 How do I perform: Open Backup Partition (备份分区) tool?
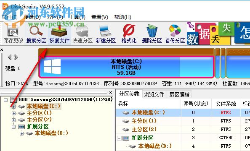[x=175, y=34]
